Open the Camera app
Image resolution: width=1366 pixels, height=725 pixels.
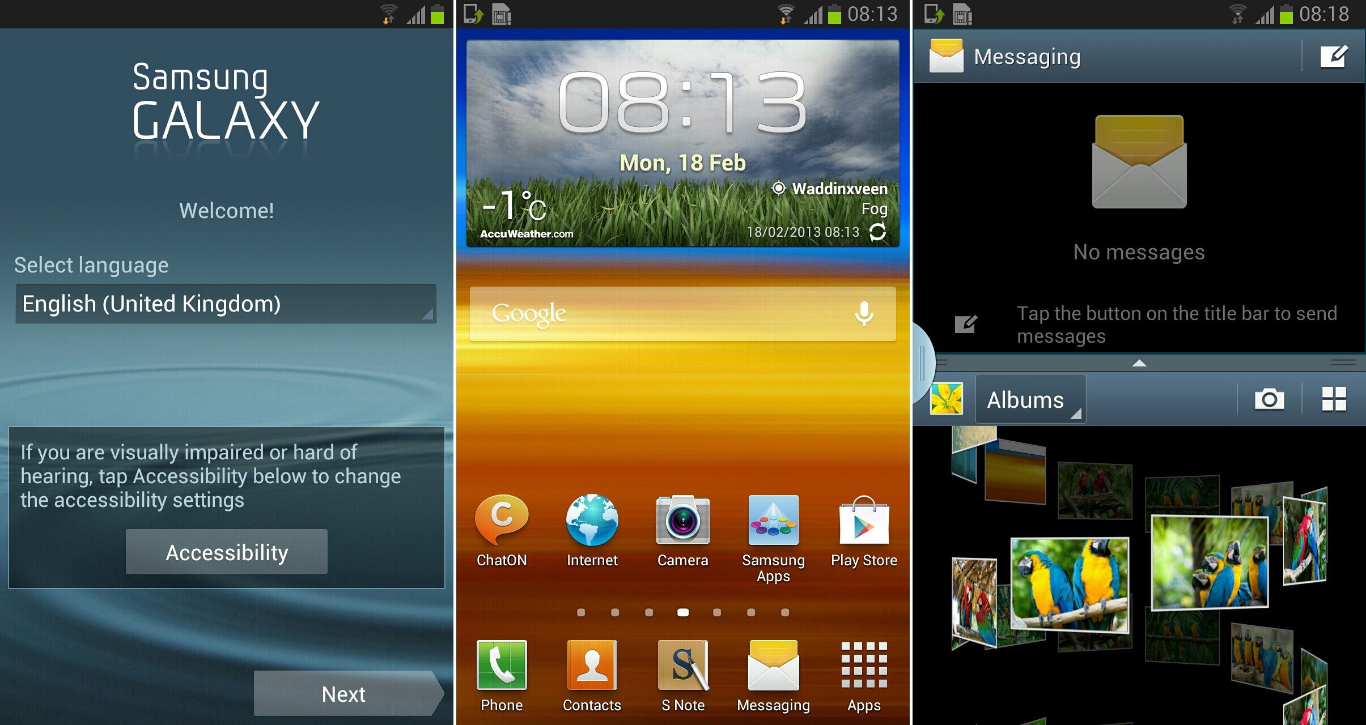point(682,532)
